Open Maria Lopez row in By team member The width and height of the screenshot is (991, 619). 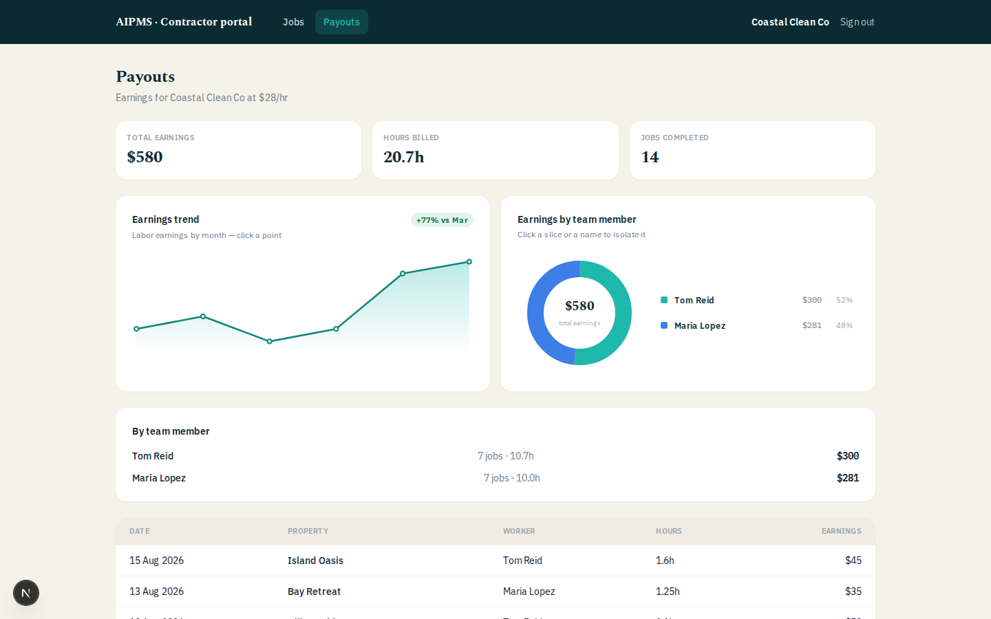(495, 478)
